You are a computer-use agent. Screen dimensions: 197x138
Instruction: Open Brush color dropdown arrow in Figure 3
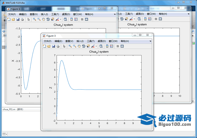click(96, 46)
